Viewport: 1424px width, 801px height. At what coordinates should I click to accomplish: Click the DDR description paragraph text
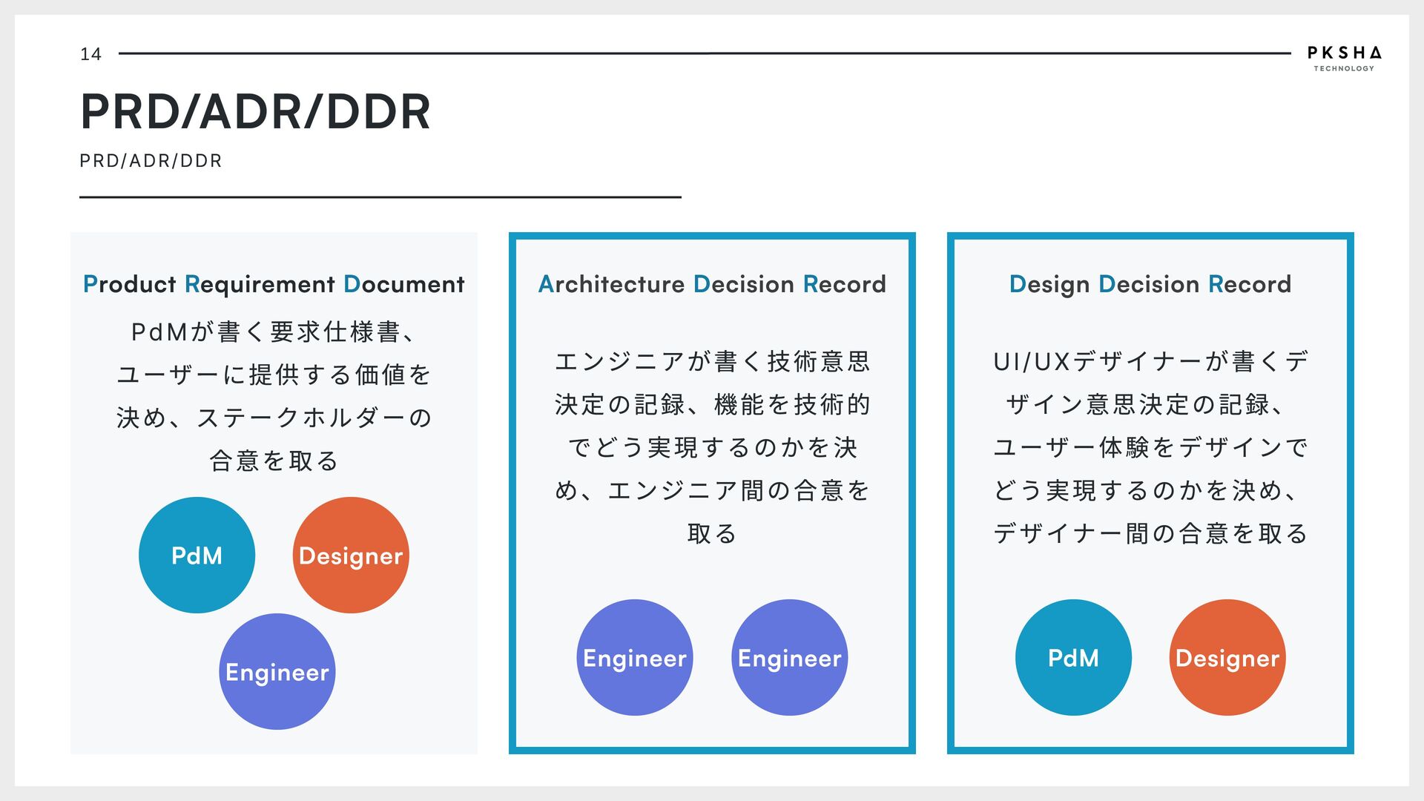[x=1150, y=447]
